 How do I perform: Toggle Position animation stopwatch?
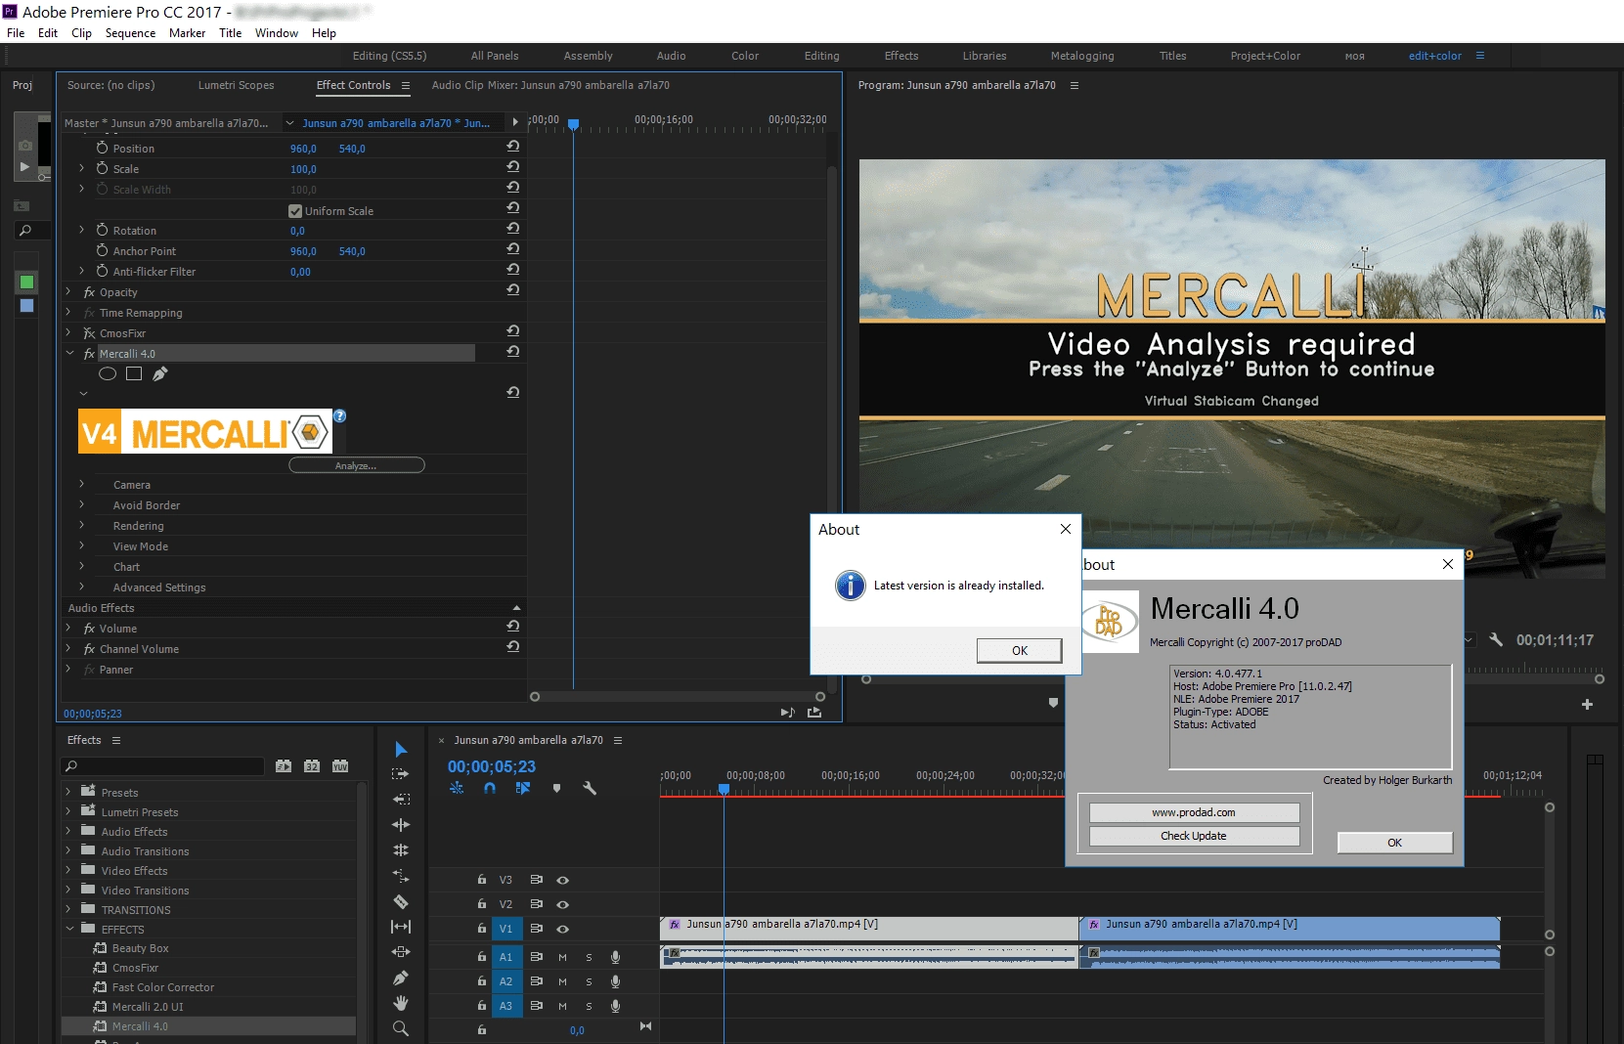click(102, 148)
